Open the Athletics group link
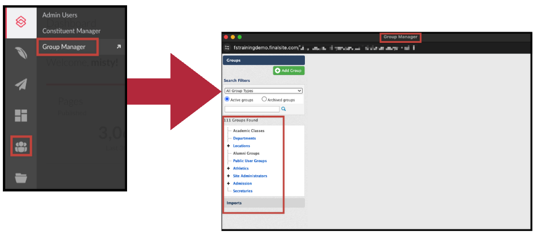Viewport: 536px width, 235px height. [x=241, y=168]
